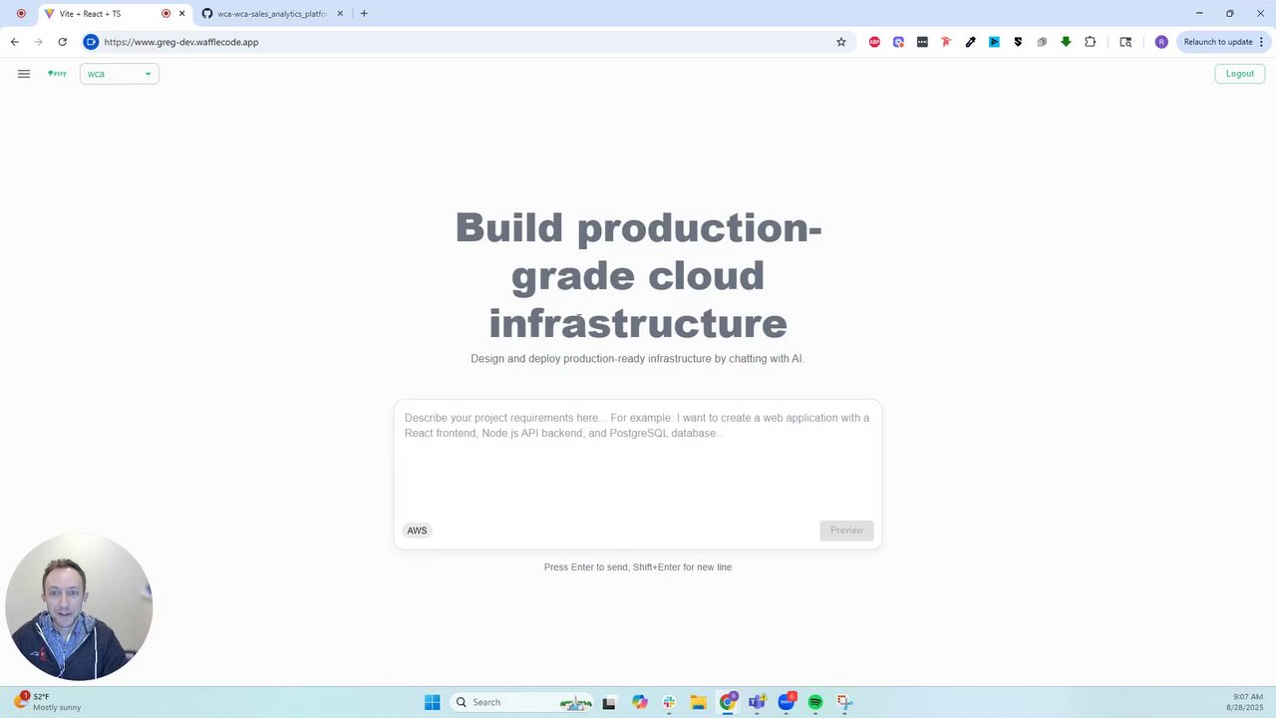Open the red bird extension icon

click(946, 42)
